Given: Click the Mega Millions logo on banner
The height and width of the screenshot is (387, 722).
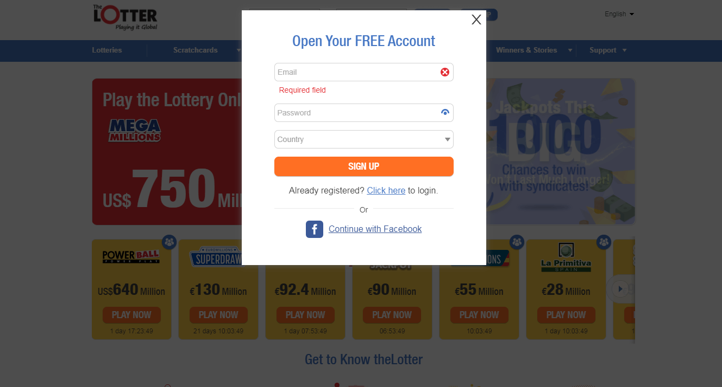Looking at the screenshot, I should point(135,130).
